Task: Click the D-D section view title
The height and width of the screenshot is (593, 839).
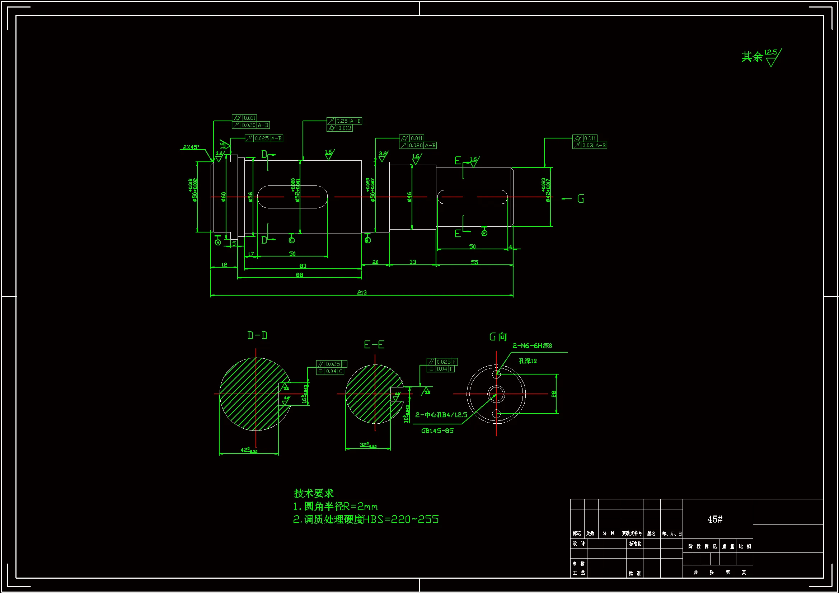Action: click(x=257, y=335)
